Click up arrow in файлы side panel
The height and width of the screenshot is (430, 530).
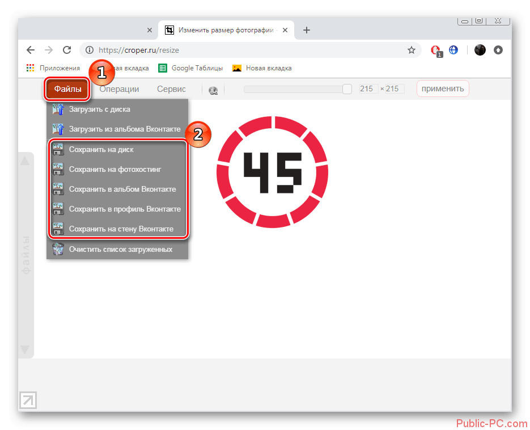(25, 161)
